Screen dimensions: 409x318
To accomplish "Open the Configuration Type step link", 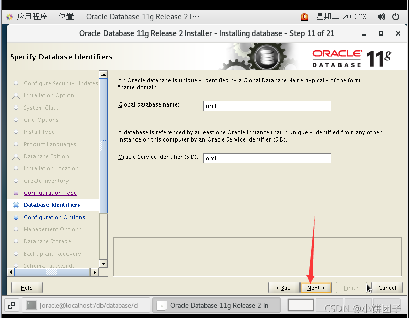I will click(x=50, y=193).
